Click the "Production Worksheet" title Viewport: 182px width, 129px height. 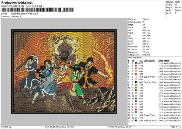(x=17, y=2)
